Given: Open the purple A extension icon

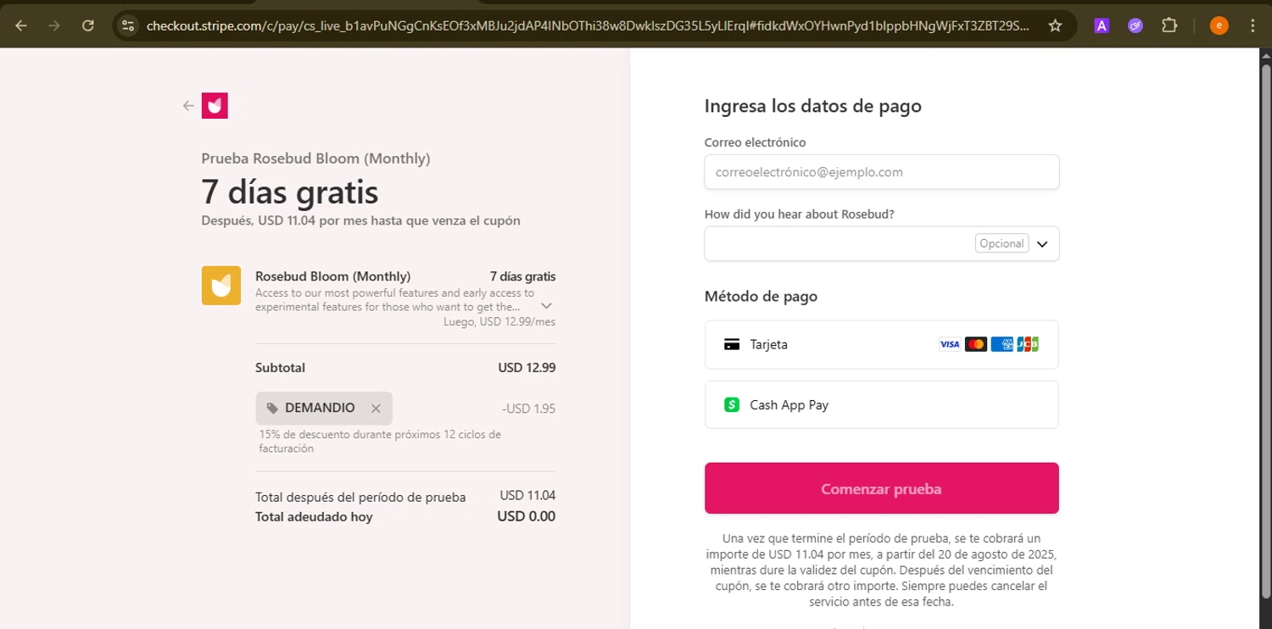Looking at the screenshot, I should (1102, 25).
